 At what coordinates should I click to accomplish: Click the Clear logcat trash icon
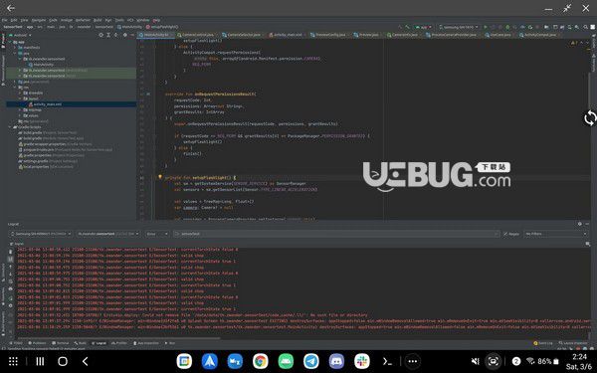[x=10, y=252]
